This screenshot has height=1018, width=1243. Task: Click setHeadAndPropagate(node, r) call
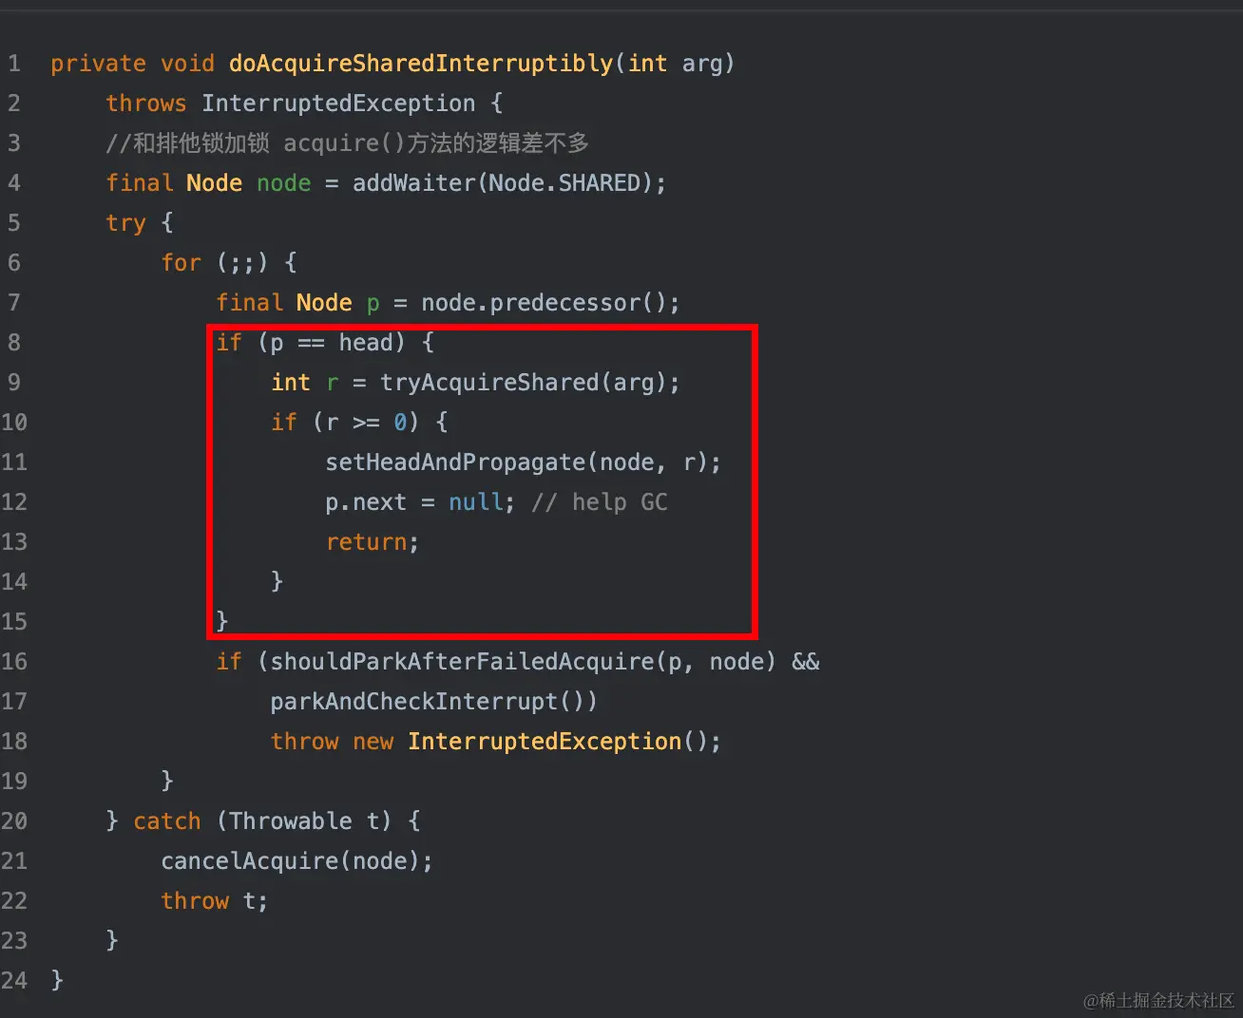516,462
